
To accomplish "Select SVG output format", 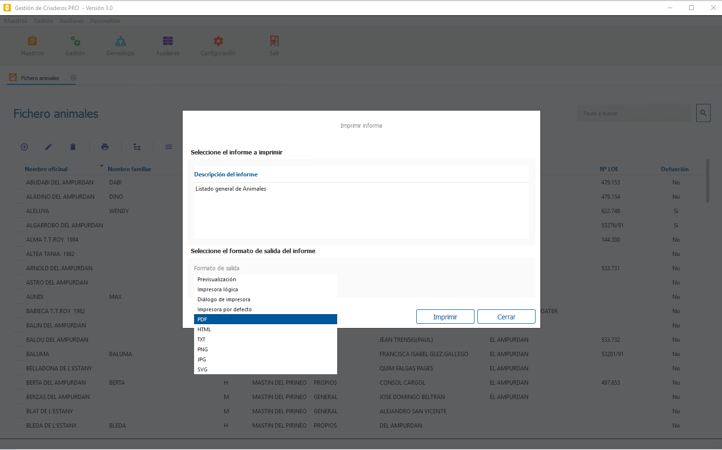I will [x=265, y=369].
